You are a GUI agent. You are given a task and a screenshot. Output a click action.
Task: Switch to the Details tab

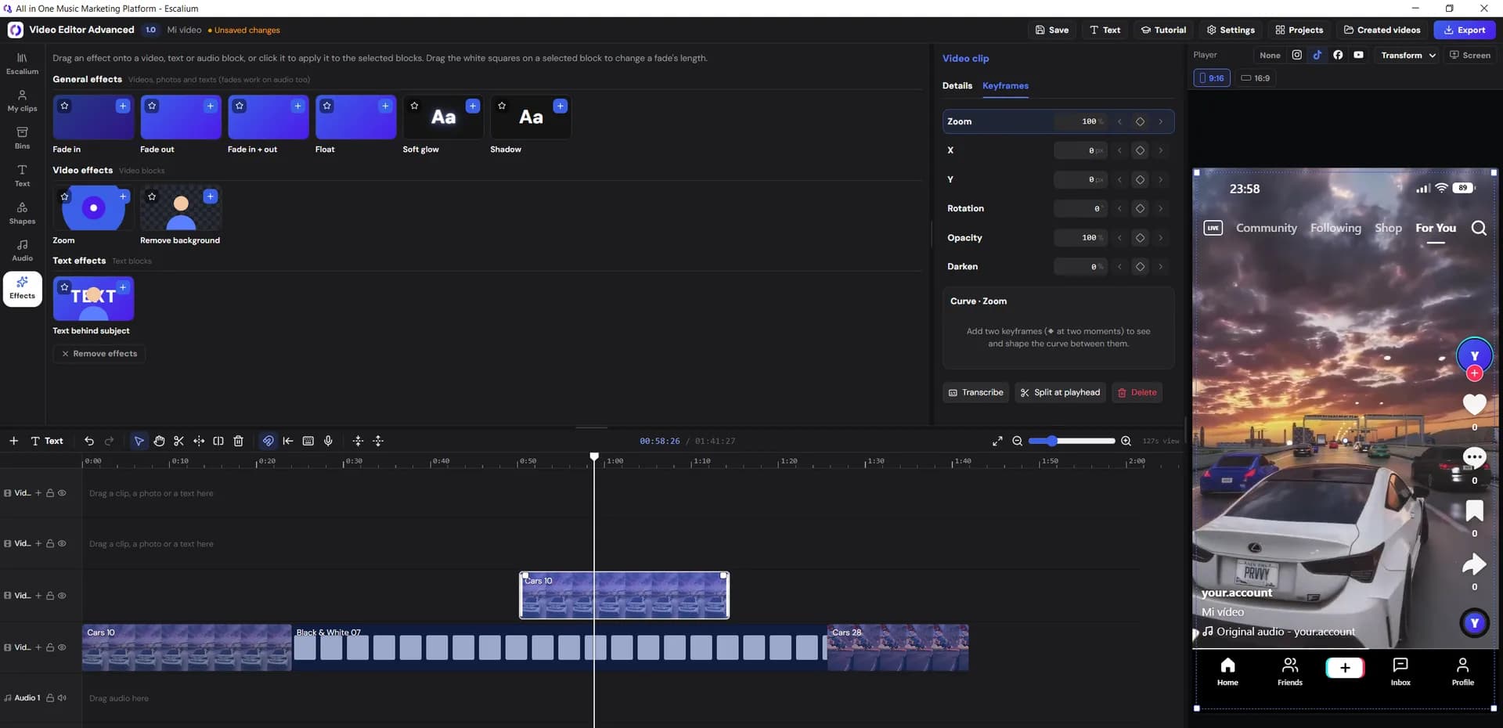click(957, 86)
